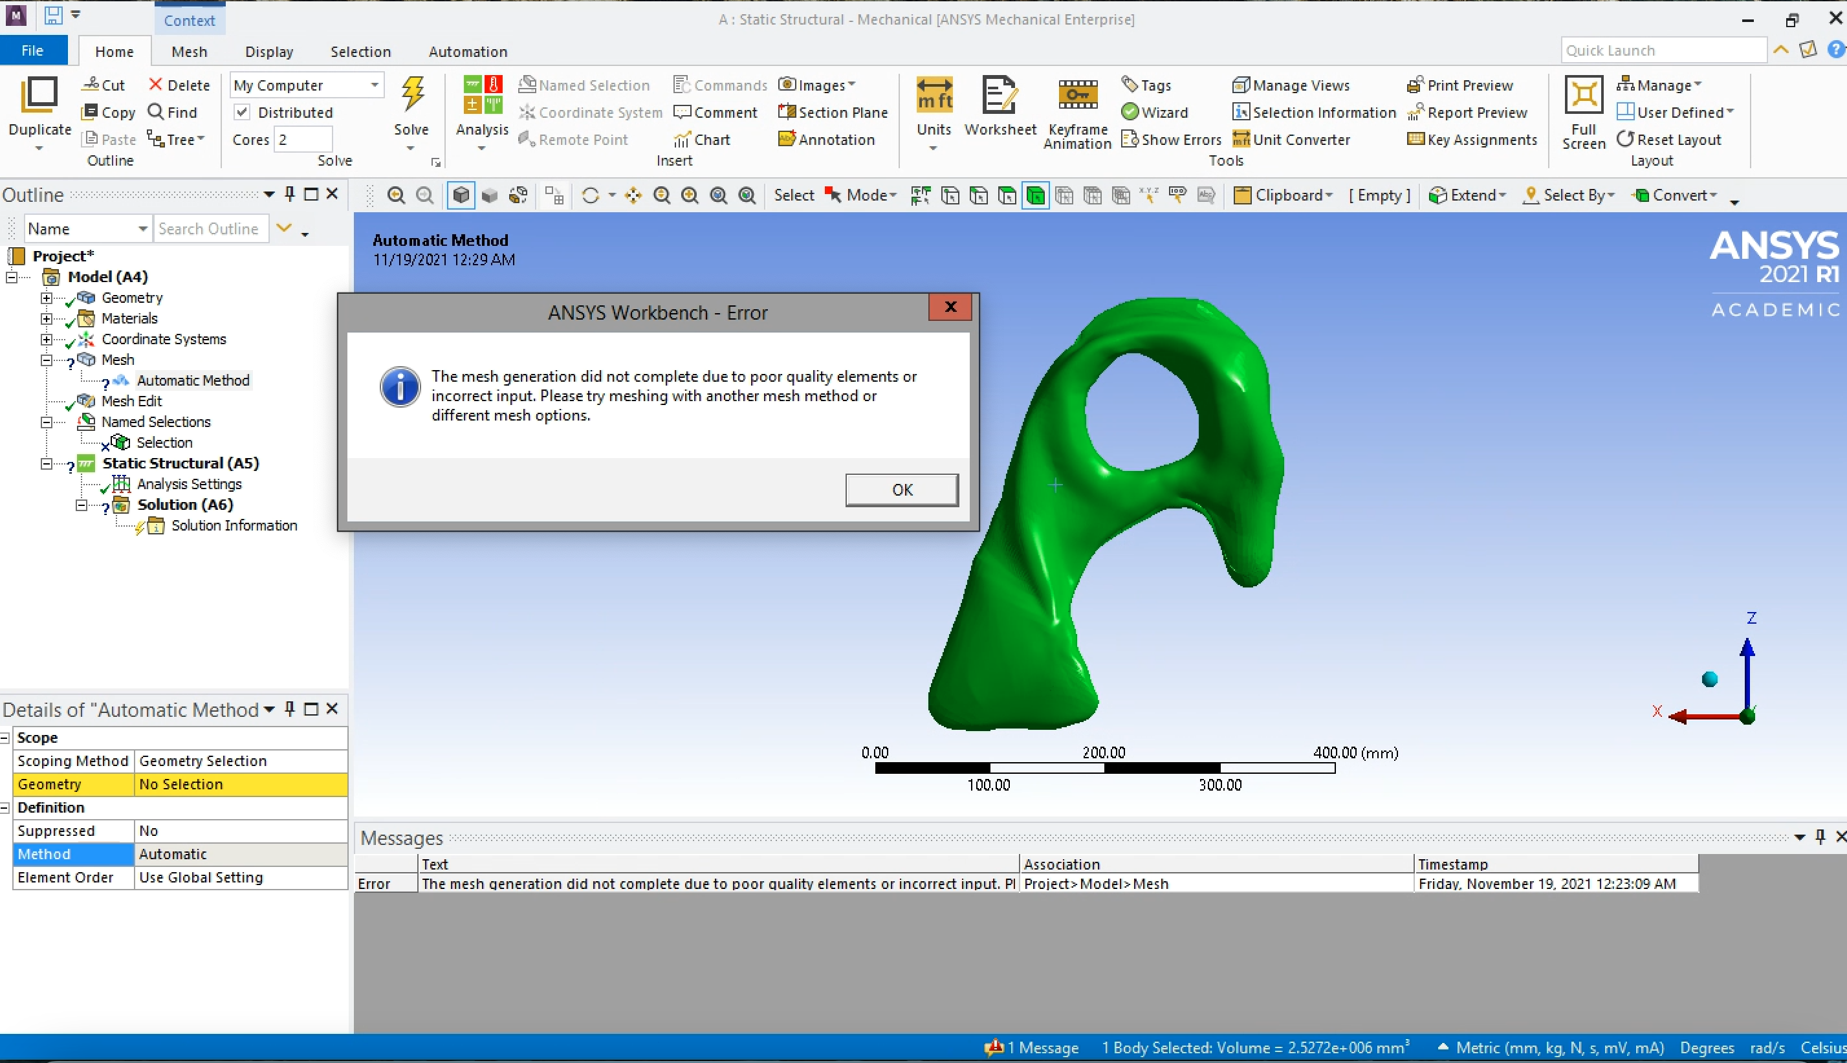Select Solution Information tree item

234,525
